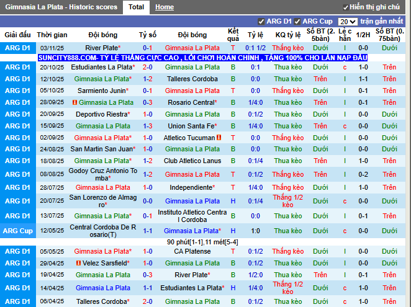Open Union Santa Fe team link

(192, 126)
